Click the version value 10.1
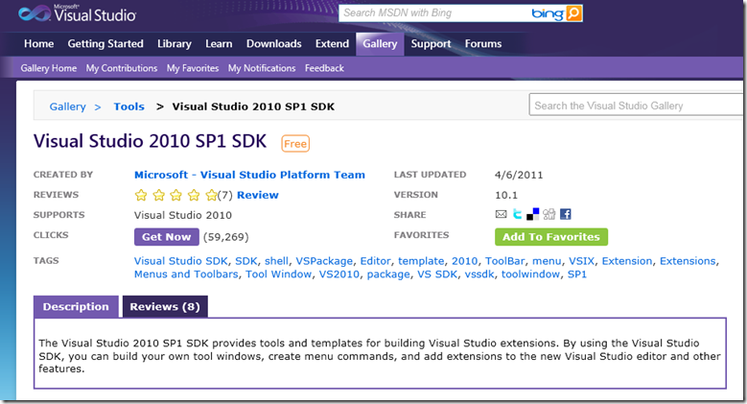This screenshot has width=747, height=404. 506,195
